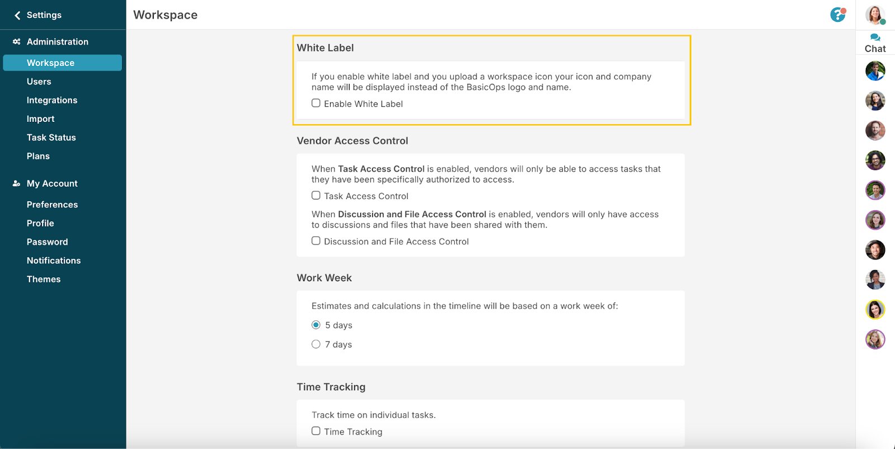Open the Plans page in sidebar

(38, 156)
